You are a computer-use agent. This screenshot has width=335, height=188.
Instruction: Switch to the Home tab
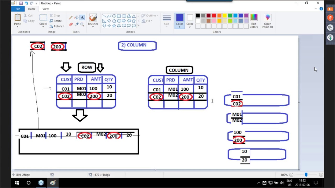pyautogui.click(x=32, y=9)
